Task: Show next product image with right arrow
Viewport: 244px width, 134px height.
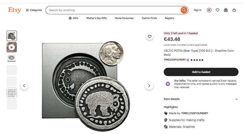Action: 149,86
